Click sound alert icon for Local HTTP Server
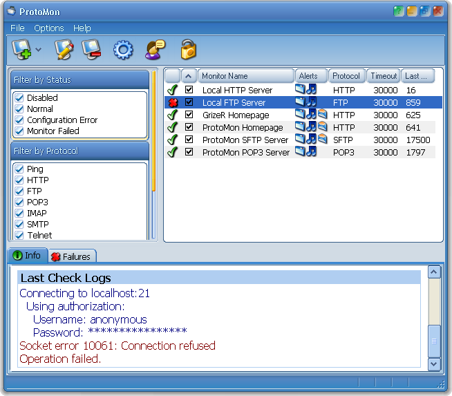 [311, 89]
